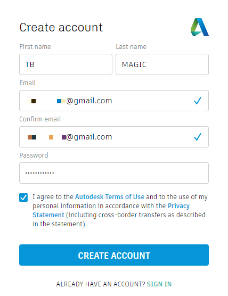Click the checkmark icon in Confirm email field
This screenshot has height=296, width=228.
[198, 137]
